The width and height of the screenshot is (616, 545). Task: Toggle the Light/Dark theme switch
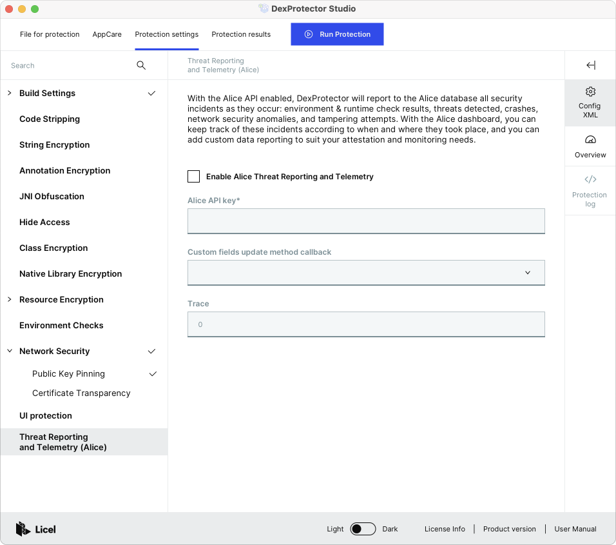coord(363,529)
